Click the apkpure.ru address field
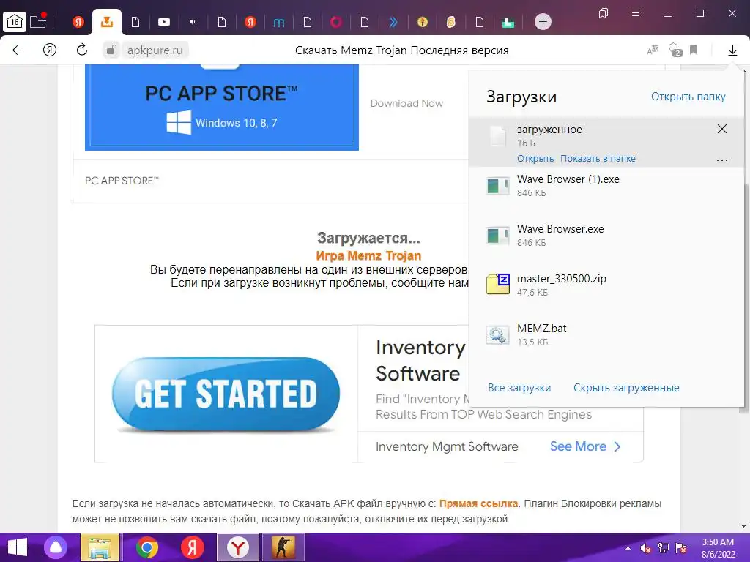750x562 pixels. (x=155, y=50)
